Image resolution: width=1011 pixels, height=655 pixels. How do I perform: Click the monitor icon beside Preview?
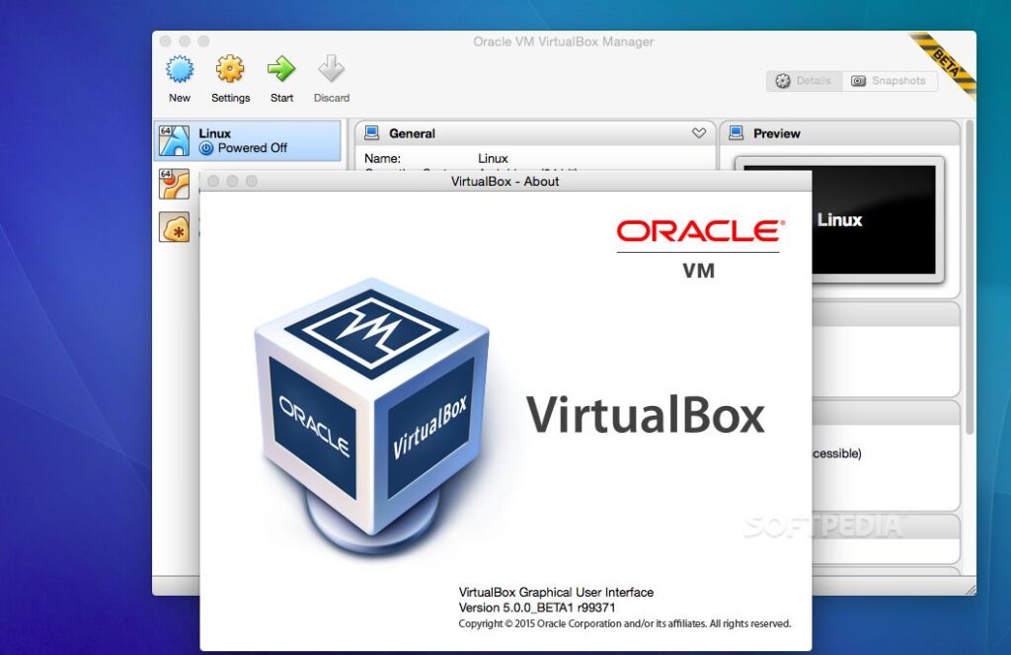point(736,132)
